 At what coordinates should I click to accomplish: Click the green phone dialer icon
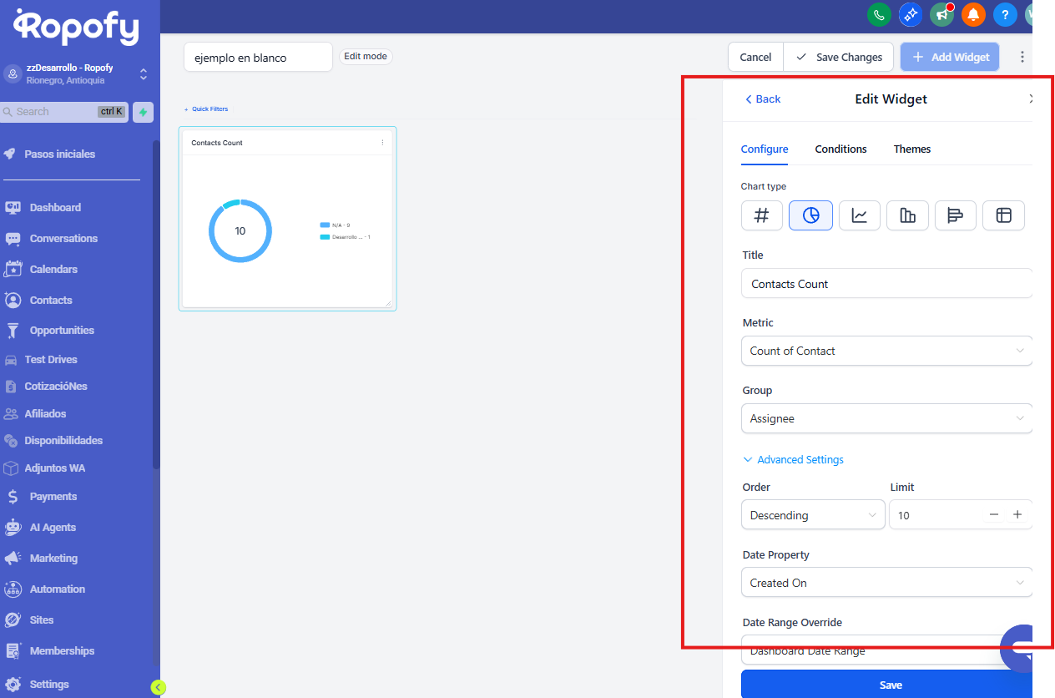[879, 14]
